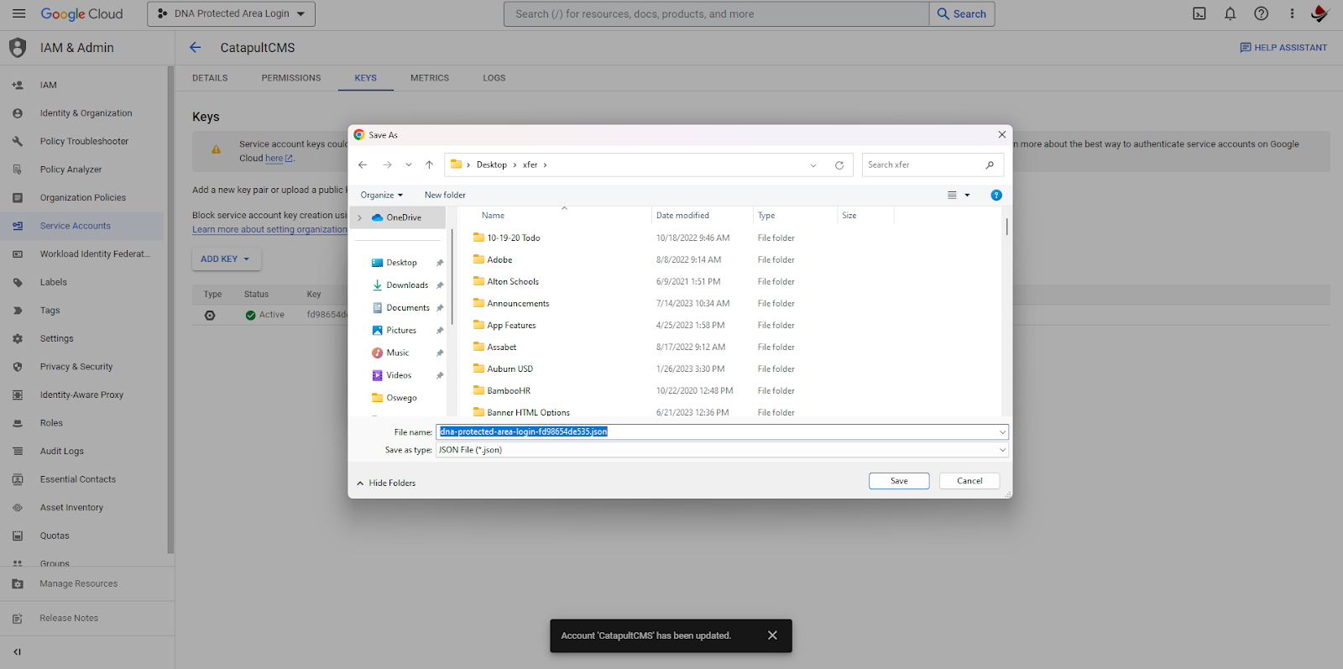Switch to the Metrics tab
Viewport: 1343px width, 669px height.
(x=430, y=78)
